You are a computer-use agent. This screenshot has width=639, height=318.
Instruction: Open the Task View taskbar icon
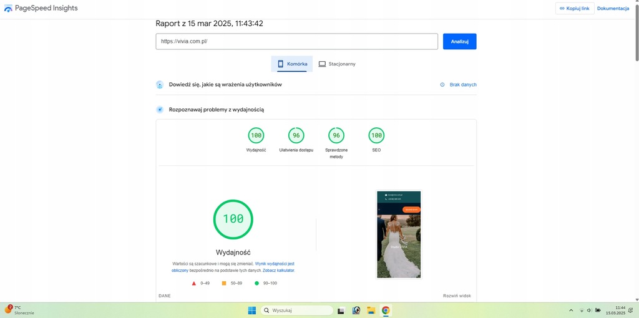click(341, 311)
